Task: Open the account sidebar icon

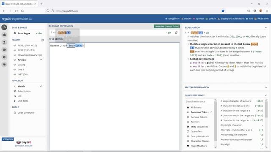Action: 4,42
